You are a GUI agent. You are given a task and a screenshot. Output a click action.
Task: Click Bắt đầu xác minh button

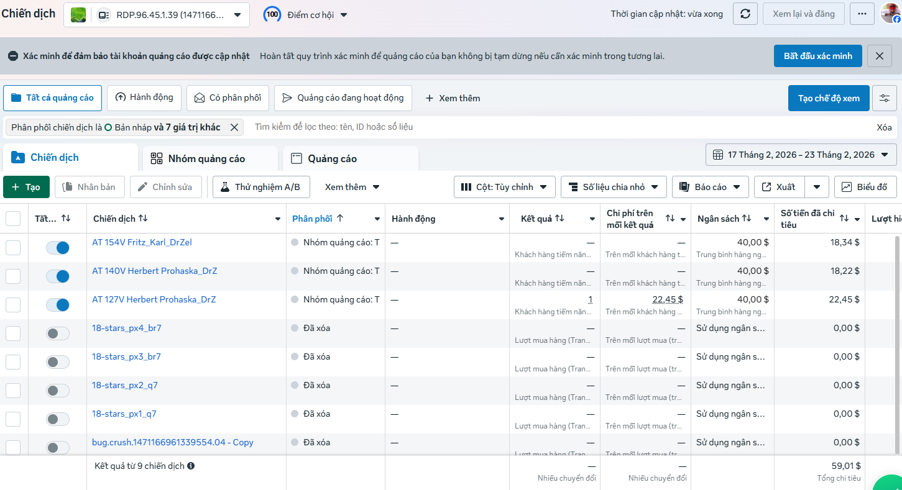818,56
